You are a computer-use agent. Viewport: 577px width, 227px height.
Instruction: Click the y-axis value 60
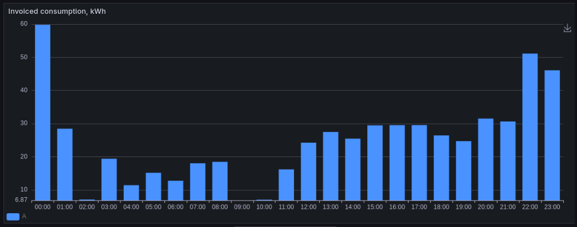[24, 24]
